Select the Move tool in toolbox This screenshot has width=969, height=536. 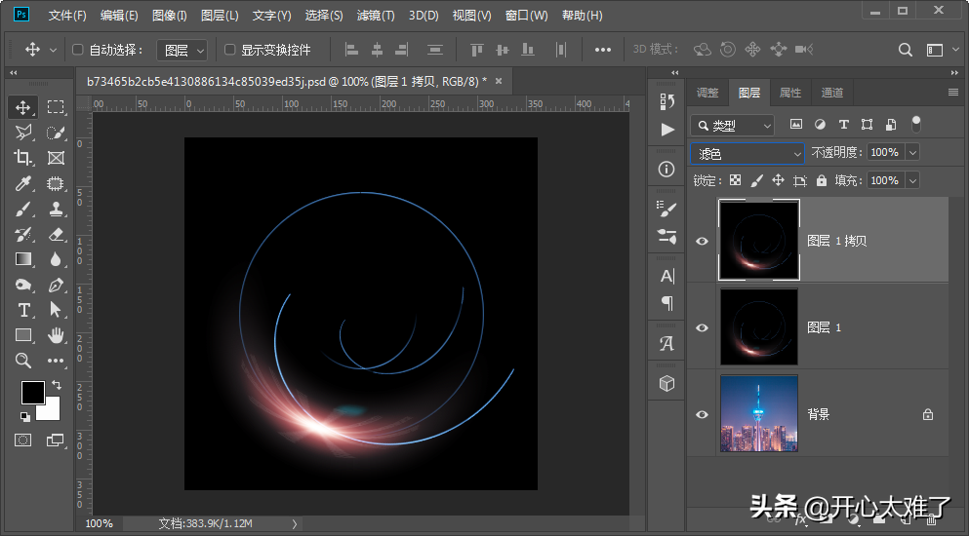pyautogui.click(x=22, y=107)
